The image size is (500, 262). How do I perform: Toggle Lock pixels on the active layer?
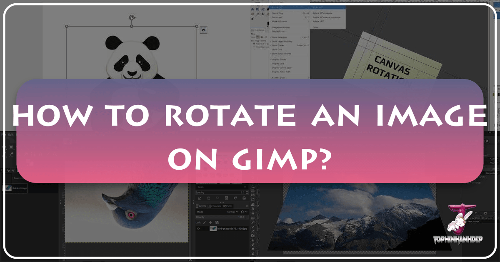click(205, 222)
